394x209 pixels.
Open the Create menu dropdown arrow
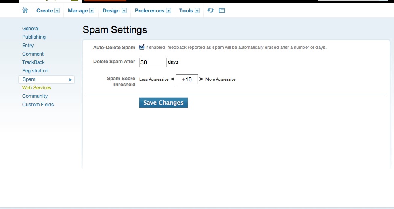point(57,10)
